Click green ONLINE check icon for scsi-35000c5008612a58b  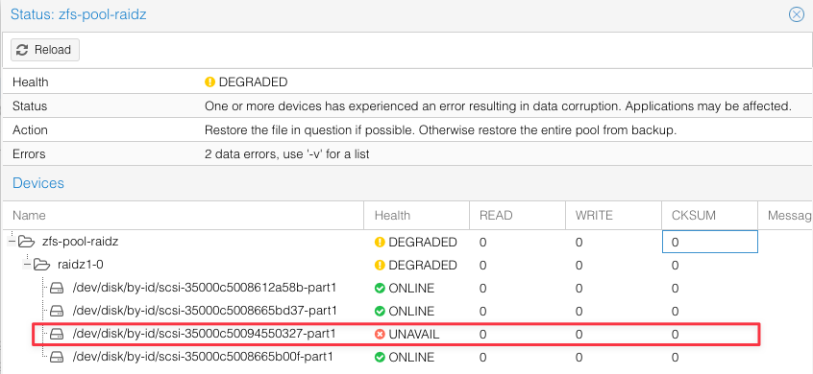point(380,288)
